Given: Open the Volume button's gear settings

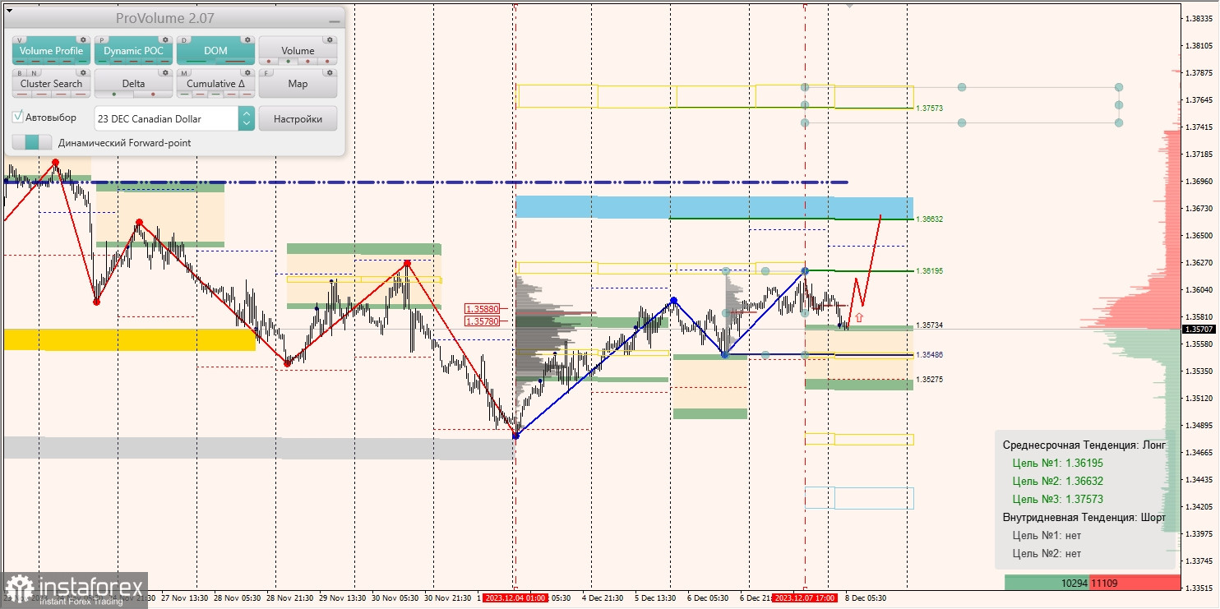Looking at the screenshot, I should point(329,39).
